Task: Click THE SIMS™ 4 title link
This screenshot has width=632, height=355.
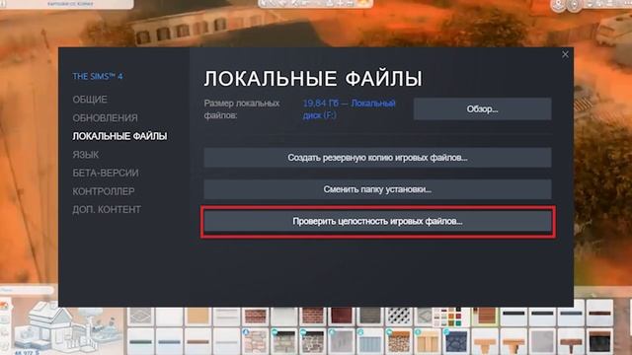Action: click(98, 77)
